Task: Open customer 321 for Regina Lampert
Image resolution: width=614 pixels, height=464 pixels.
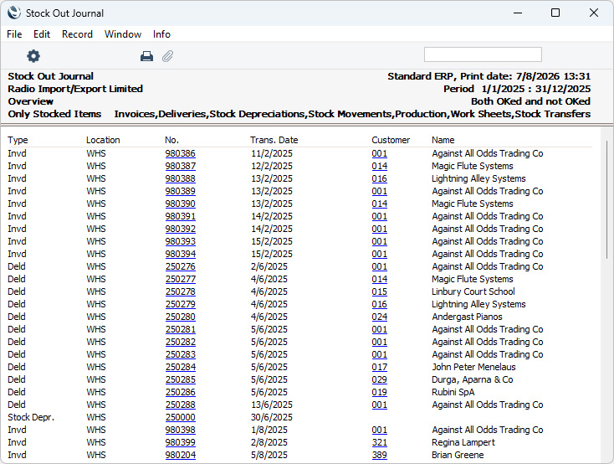Action: coord(380,442)
